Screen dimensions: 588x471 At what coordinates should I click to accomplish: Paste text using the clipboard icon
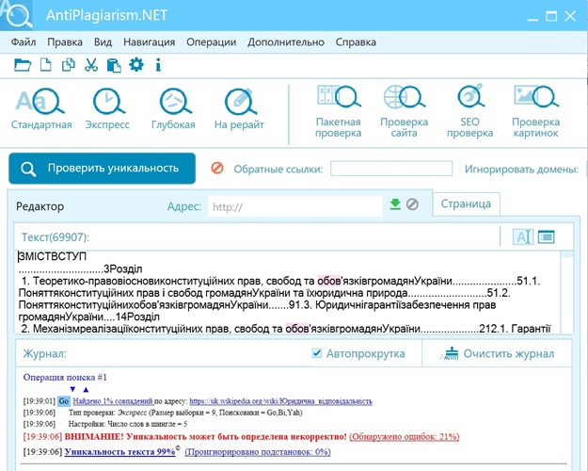click(114, 65)
